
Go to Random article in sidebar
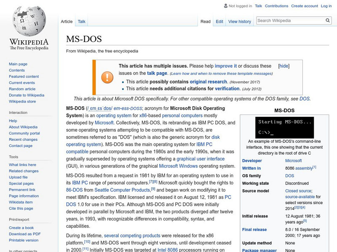click(22, 89)
